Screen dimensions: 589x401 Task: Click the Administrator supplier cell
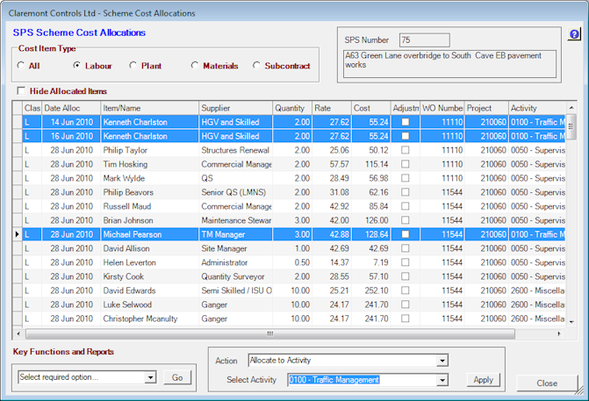(235, 262)
